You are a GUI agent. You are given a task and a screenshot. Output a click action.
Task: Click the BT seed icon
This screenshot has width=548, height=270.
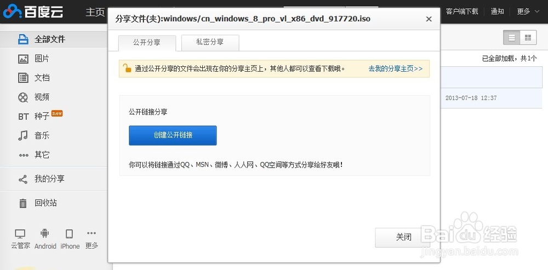point(24,117)
